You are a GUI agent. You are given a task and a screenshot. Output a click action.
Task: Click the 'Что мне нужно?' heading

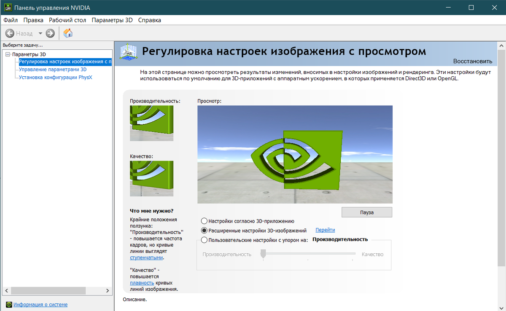[x=152, y=211]
